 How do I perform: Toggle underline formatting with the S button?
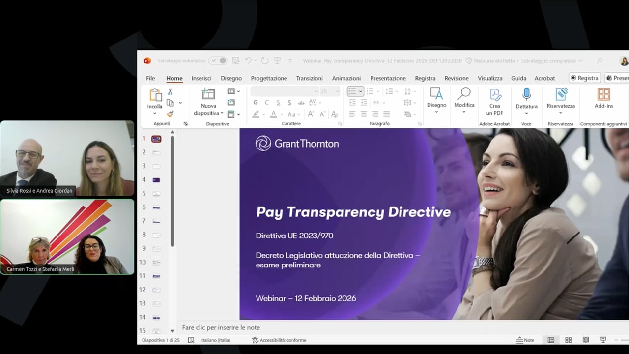(278, 102)
